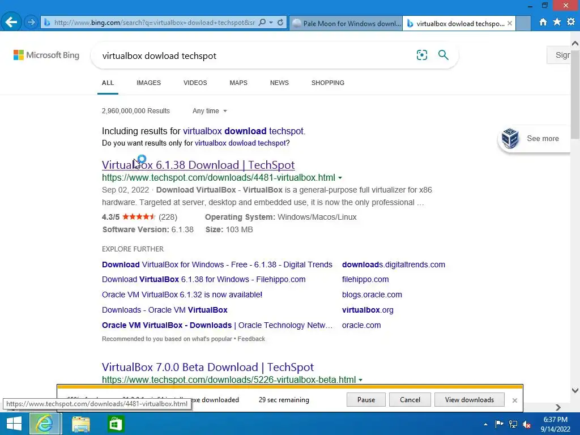The height and width of the screenshot is (435, 580).
Task: Open Favorites with the star icon
Action: (x=557, y=22)
